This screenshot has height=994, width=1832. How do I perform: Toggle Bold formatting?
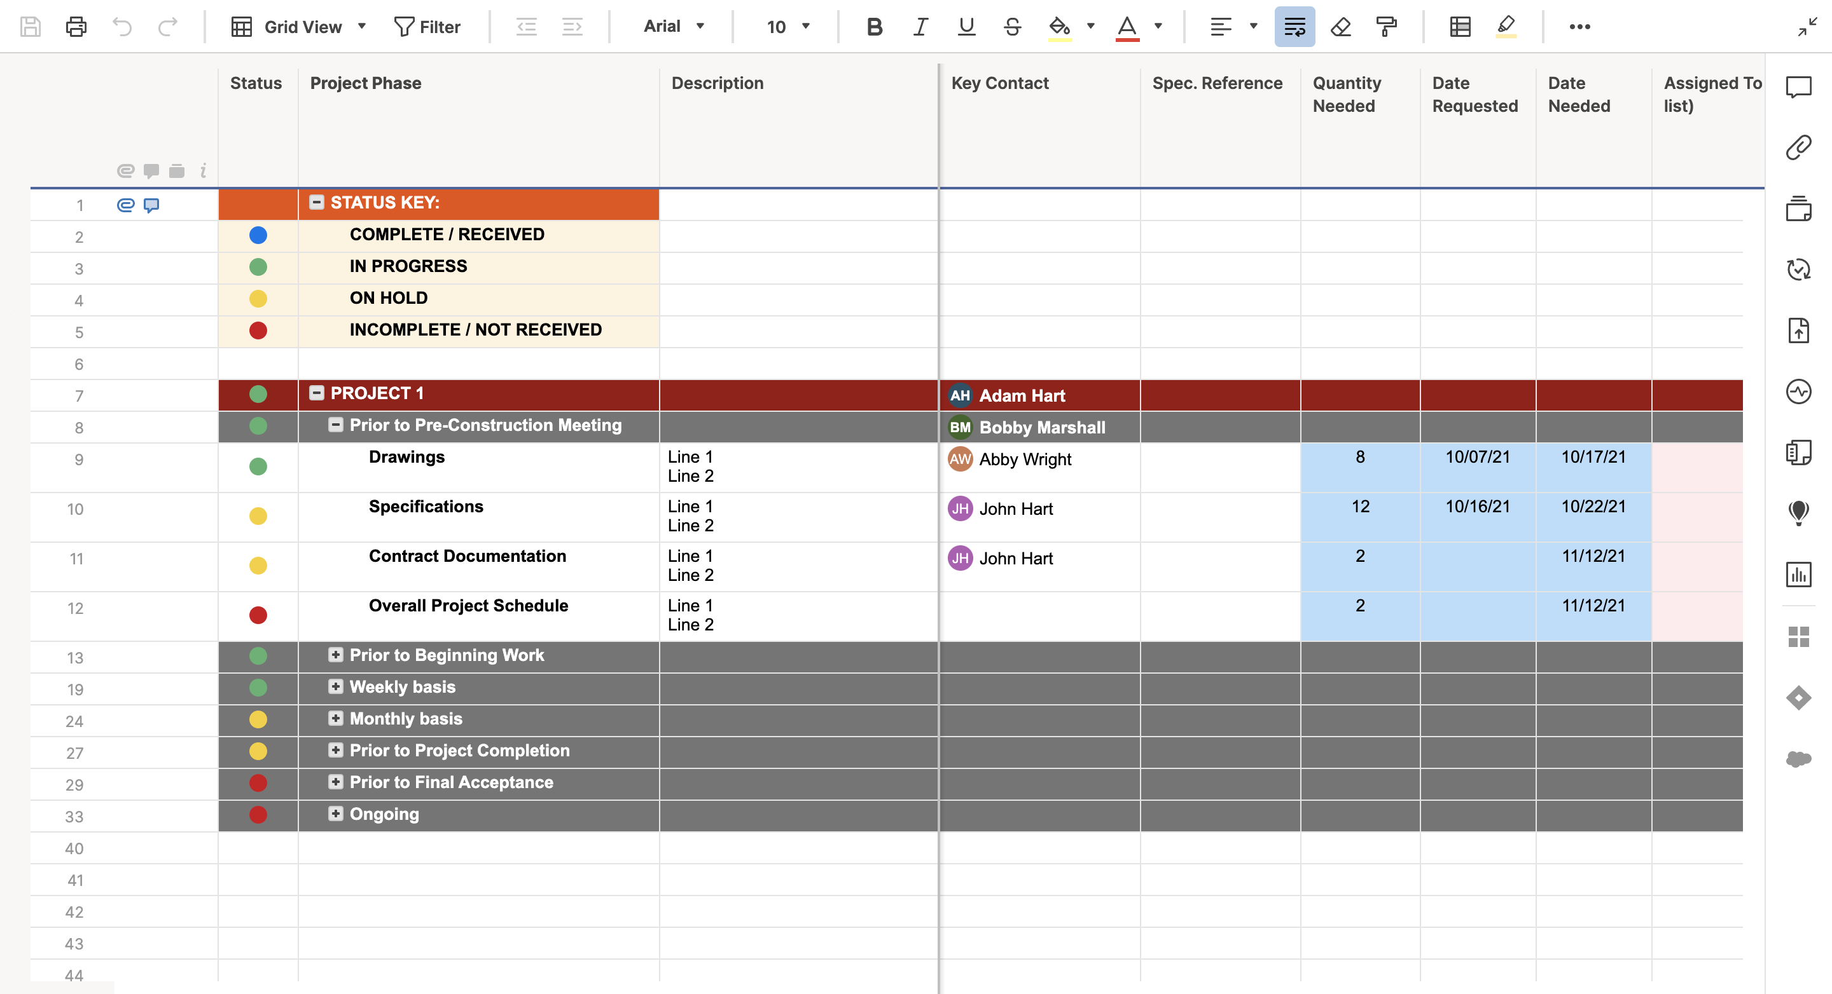click(875, 27)
